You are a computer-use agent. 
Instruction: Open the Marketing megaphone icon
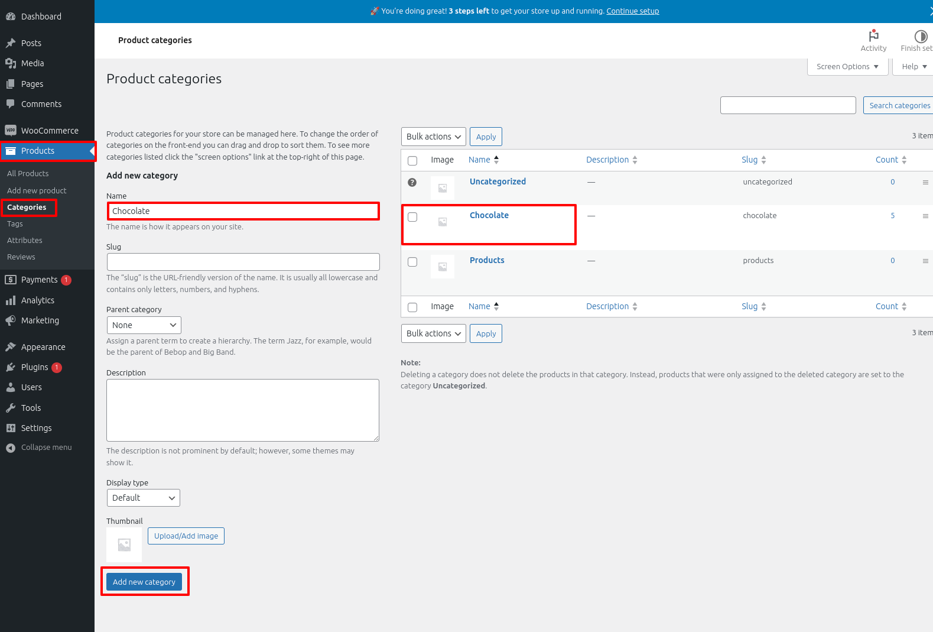(11, 320)
